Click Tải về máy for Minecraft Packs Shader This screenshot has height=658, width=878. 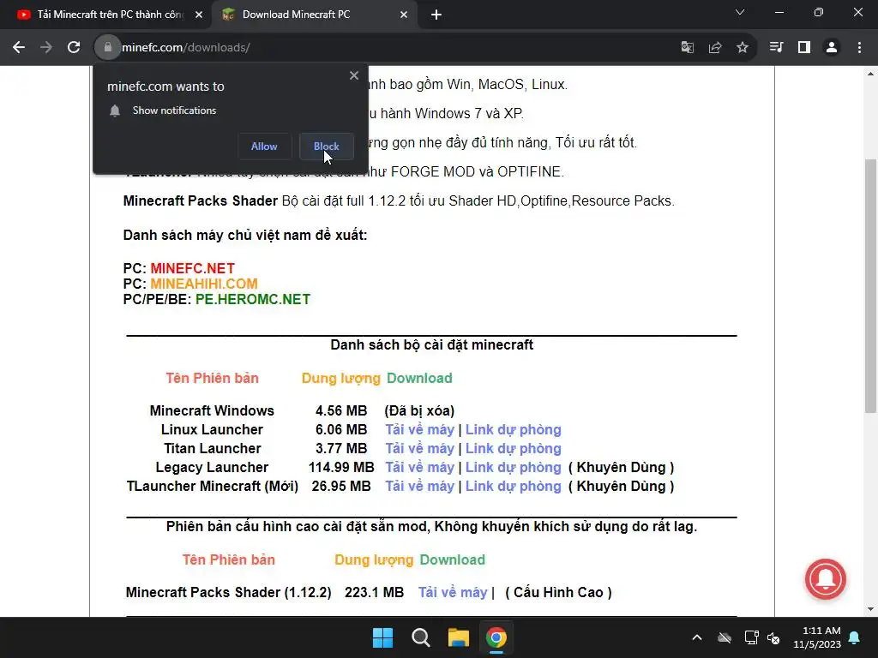pyautogui.click(x=453, y=593)
